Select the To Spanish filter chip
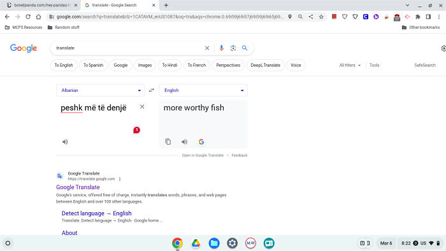The image size is (446, 251). (x=93, y=65)
